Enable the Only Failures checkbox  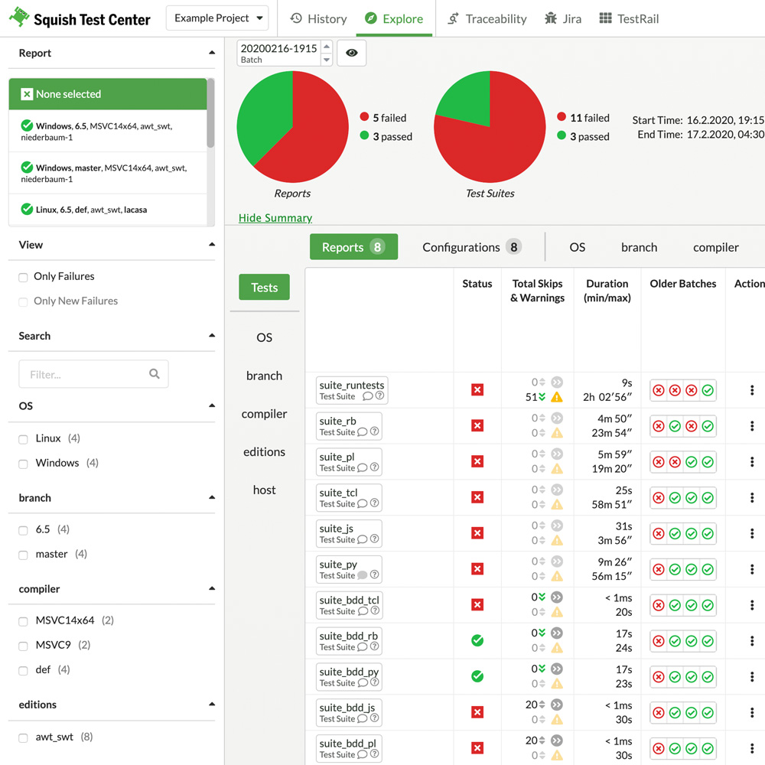click(x=23, y=277)
